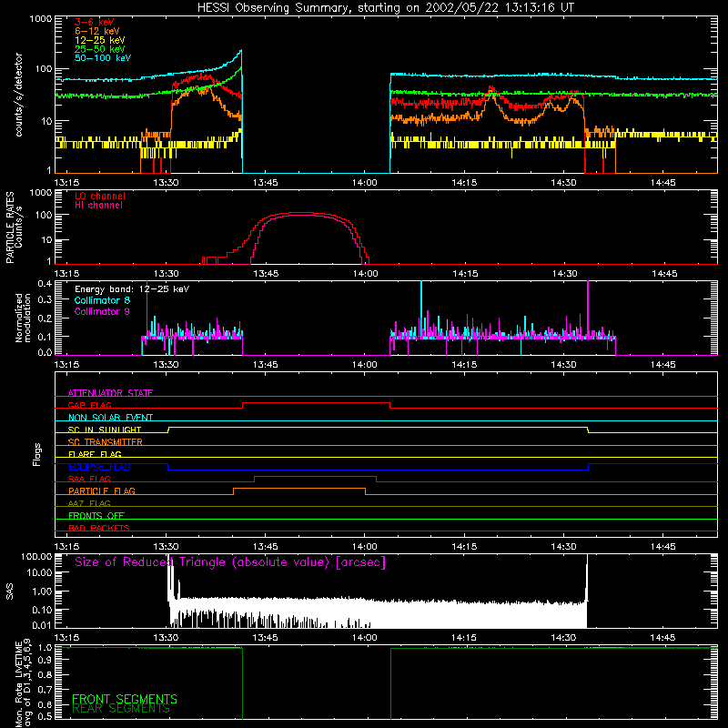Select the 25-50 keV legend label
Image resolution: width=728 pixels, height=728 pixels.
[100, 49]
